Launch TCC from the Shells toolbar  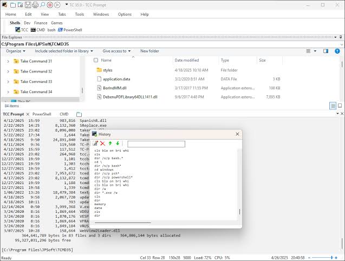point(22,30)
